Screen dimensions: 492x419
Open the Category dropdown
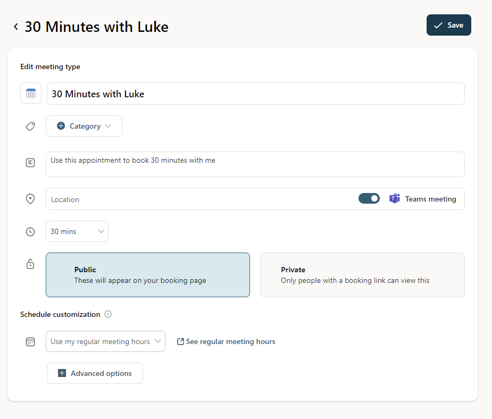point(84,126)
